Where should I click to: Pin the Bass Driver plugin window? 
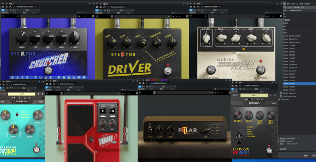(184, 4)
